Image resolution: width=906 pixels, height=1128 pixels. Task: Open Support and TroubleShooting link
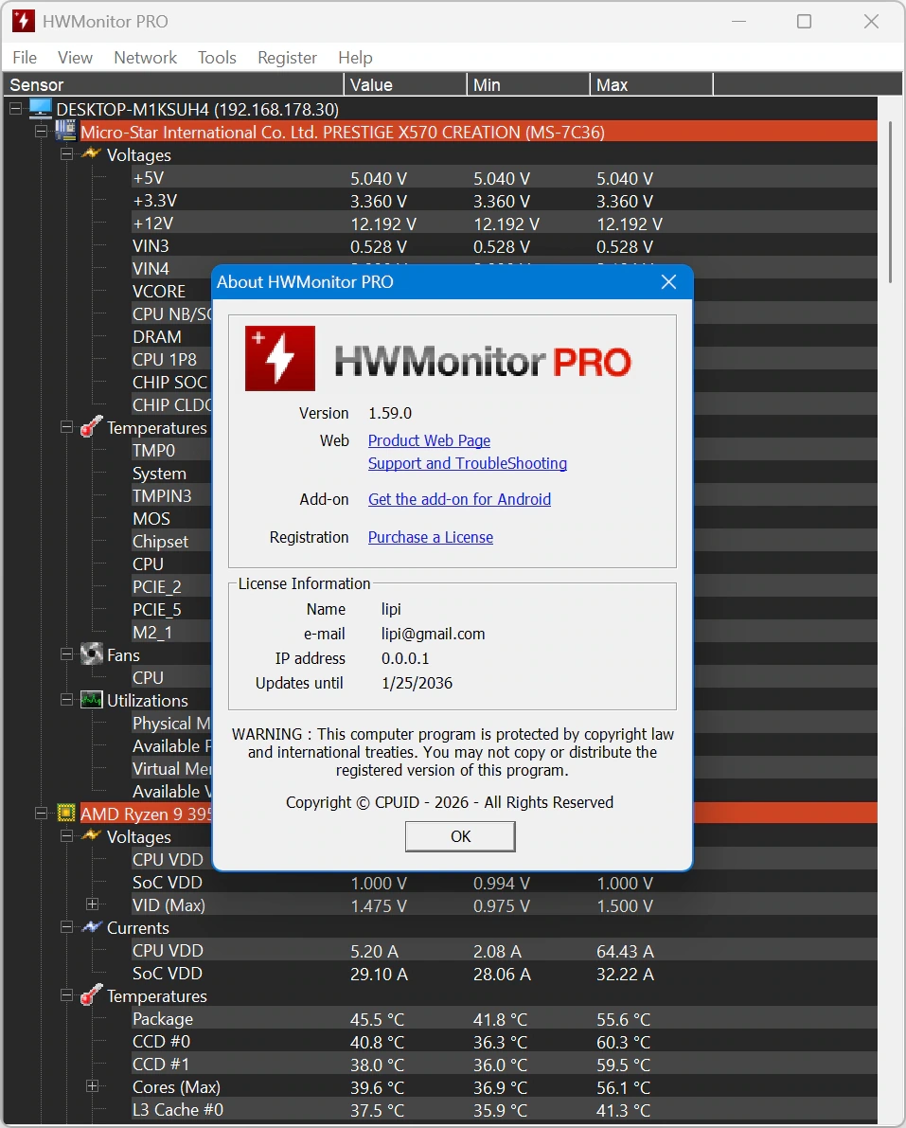468,463
